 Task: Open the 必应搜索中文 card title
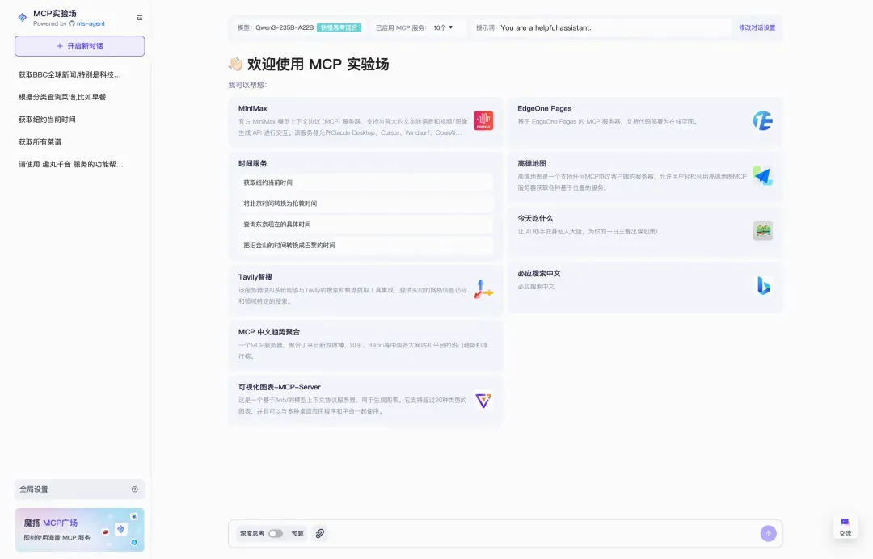click(539, 274)
